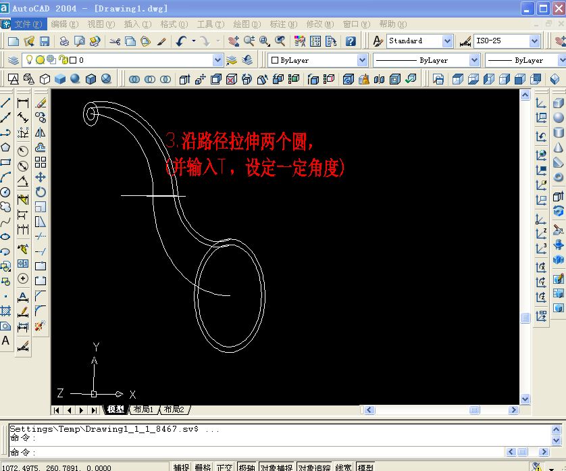Open the 视图 menu
This screenshot has width=566, height=471.
coord(101,24)
